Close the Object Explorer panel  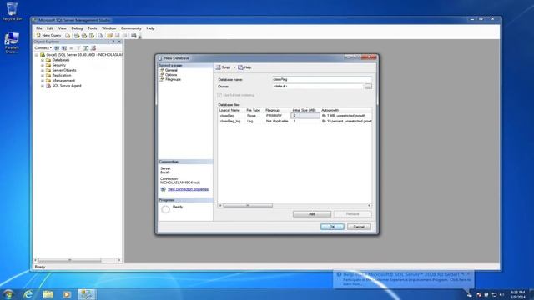pyautogui.click(x=119, y=42)
